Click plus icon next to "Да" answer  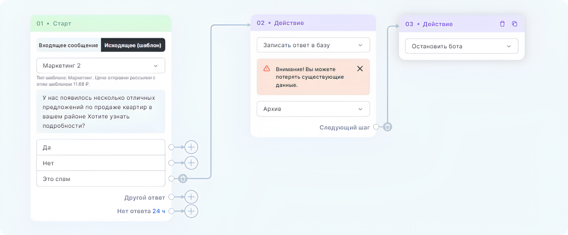click(191, 147)
